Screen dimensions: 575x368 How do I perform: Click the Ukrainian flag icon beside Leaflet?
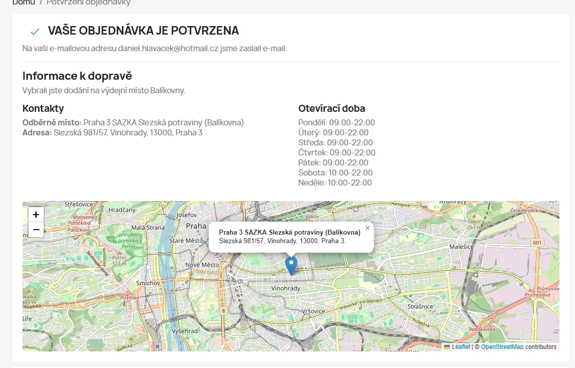click(x=447, y=347)
